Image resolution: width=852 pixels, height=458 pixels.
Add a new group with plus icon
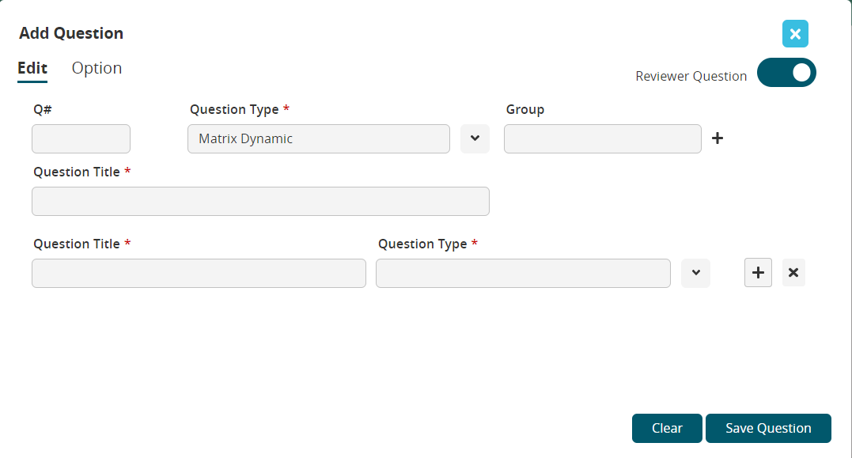click(x=718, y=138)
